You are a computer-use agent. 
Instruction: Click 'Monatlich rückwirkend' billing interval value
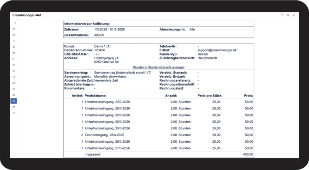click(110, 77)
